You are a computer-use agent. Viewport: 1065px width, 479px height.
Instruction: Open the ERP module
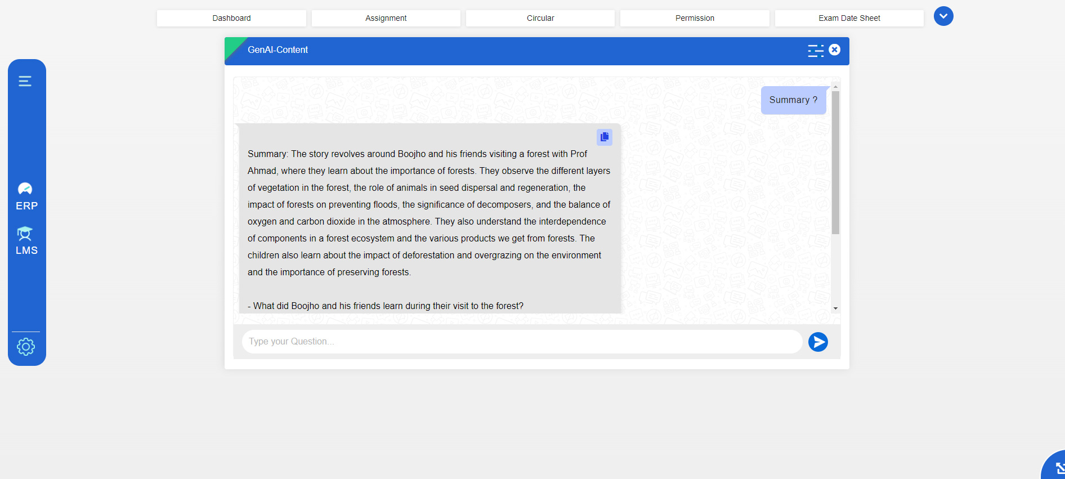click(26, 197)
